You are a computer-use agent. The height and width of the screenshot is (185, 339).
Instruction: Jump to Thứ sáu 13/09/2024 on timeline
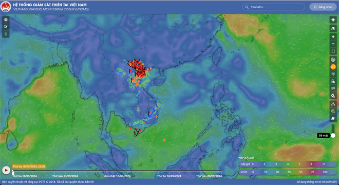tap(65, 176)
